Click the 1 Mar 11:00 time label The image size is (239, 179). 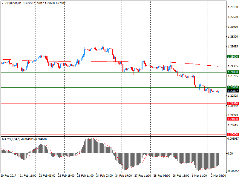tap(199, 176)
